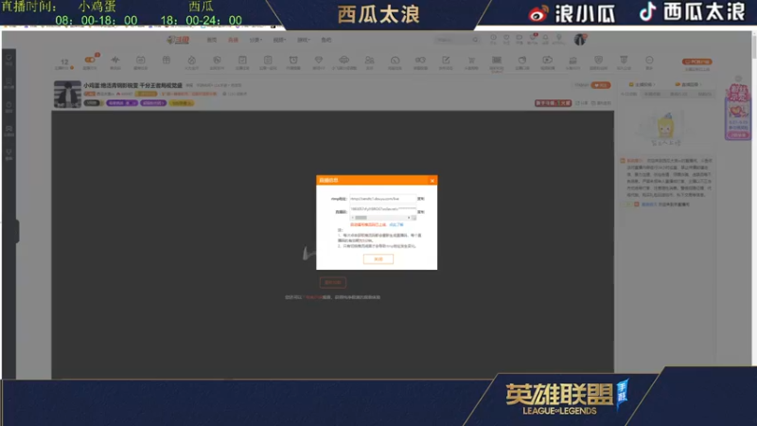The height and width of the screenshot is (426, 757).
Task: Copy the rtmp address using its copy link
Action: (x=421, y=199)
